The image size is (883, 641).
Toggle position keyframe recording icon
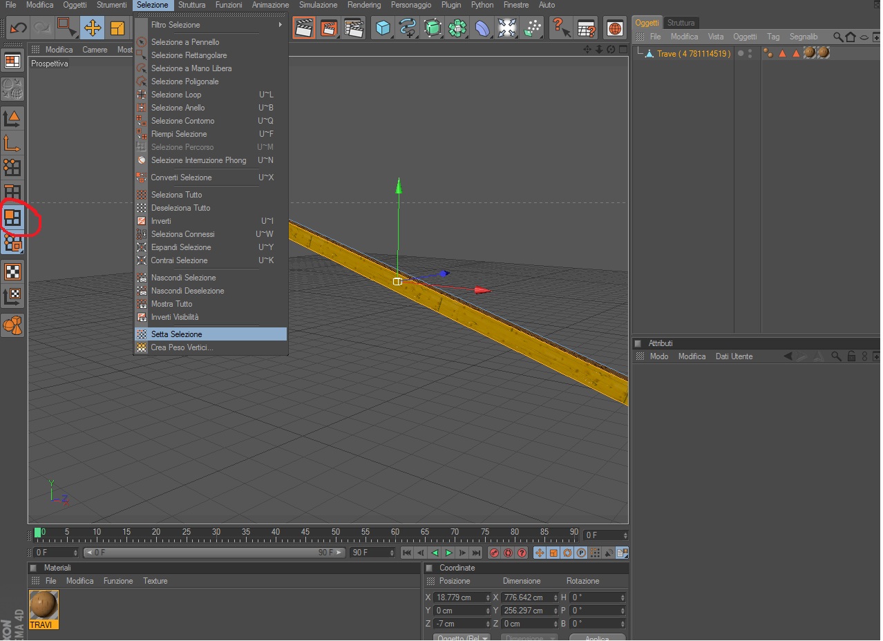point(540,553)
